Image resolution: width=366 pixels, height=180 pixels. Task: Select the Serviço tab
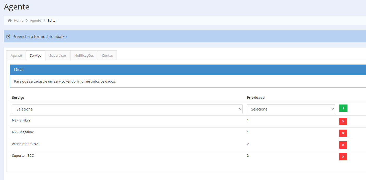point(36,55)
